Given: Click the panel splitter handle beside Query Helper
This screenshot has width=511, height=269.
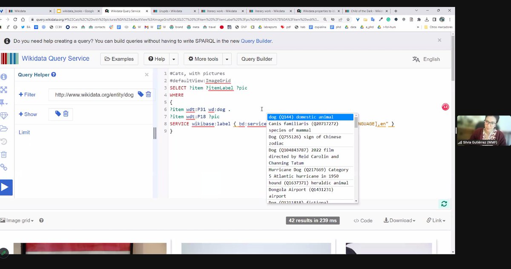Looking at the screenshot, I should (155, 133).
